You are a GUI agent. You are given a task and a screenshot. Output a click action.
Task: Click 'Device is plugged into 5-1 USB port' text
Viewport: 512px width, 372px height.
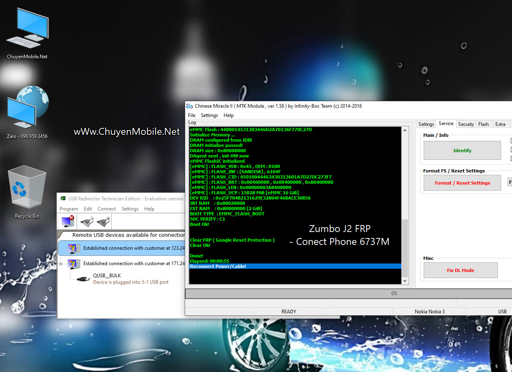[131, 282]
